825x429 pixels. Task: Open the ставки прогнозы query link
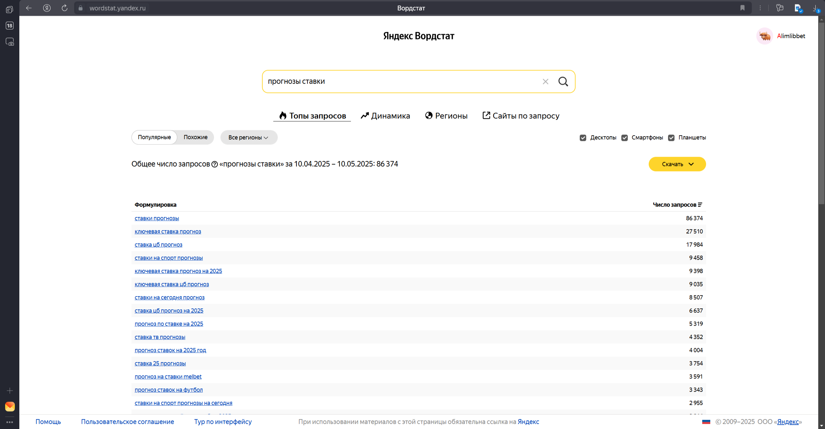(x=157, y=218)
